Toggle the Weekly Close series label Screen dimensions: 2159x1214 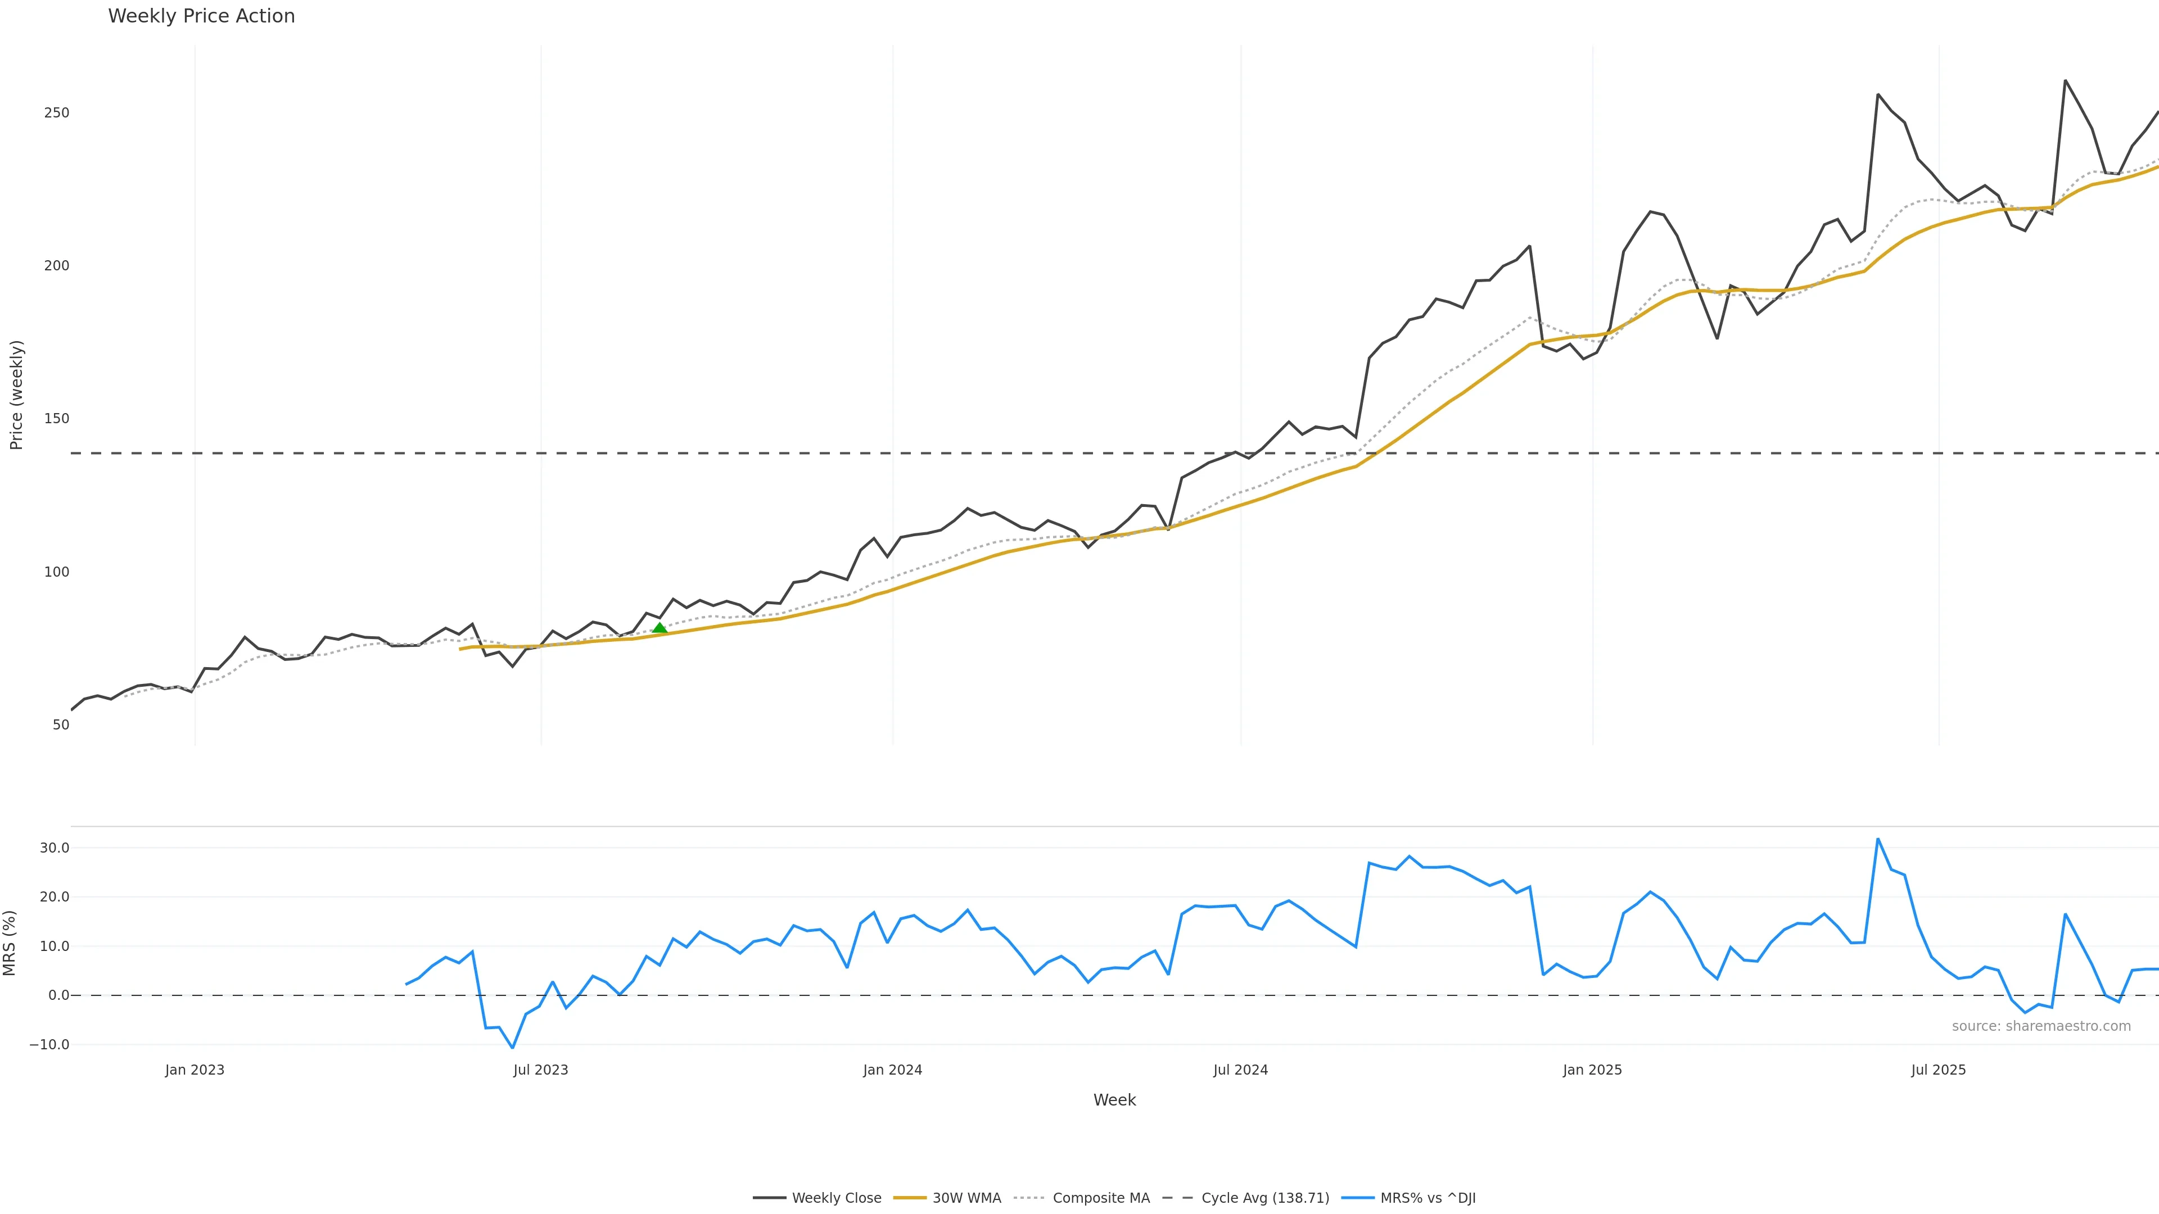point(837,1198)
